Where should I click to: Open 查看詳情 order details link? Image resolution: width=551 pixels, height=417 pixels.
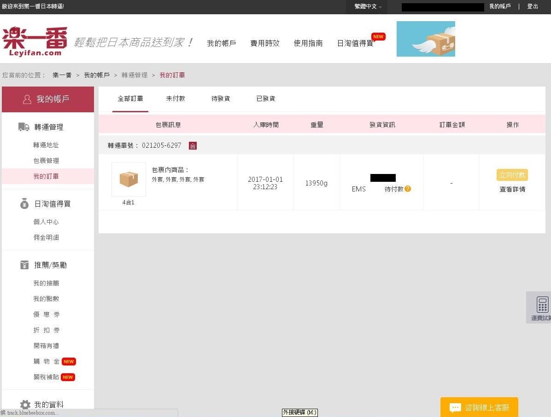512,189
